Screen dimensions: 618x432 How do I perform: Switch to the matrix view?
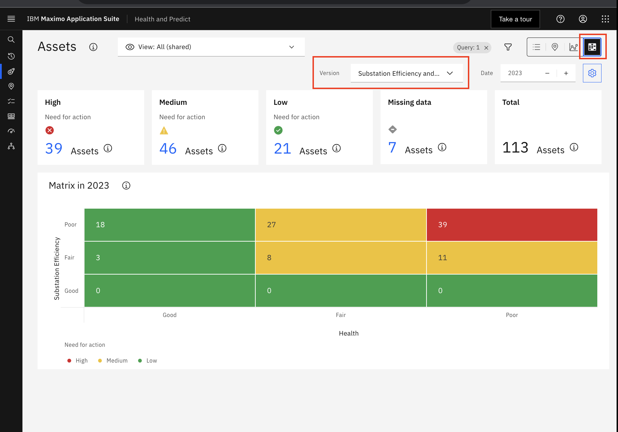pyautogui.click(x=592, y=47)
